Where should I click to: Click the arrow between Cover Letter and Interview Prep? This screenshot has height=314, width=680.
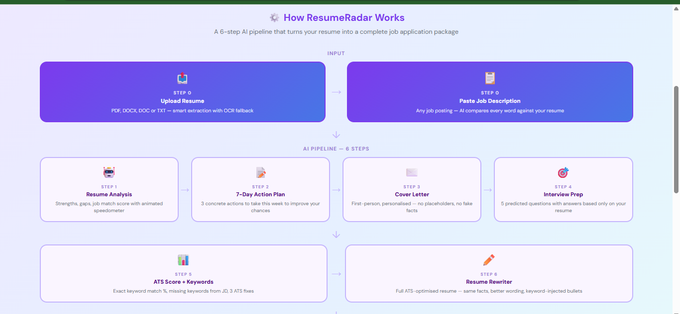(x=487, y=189)
